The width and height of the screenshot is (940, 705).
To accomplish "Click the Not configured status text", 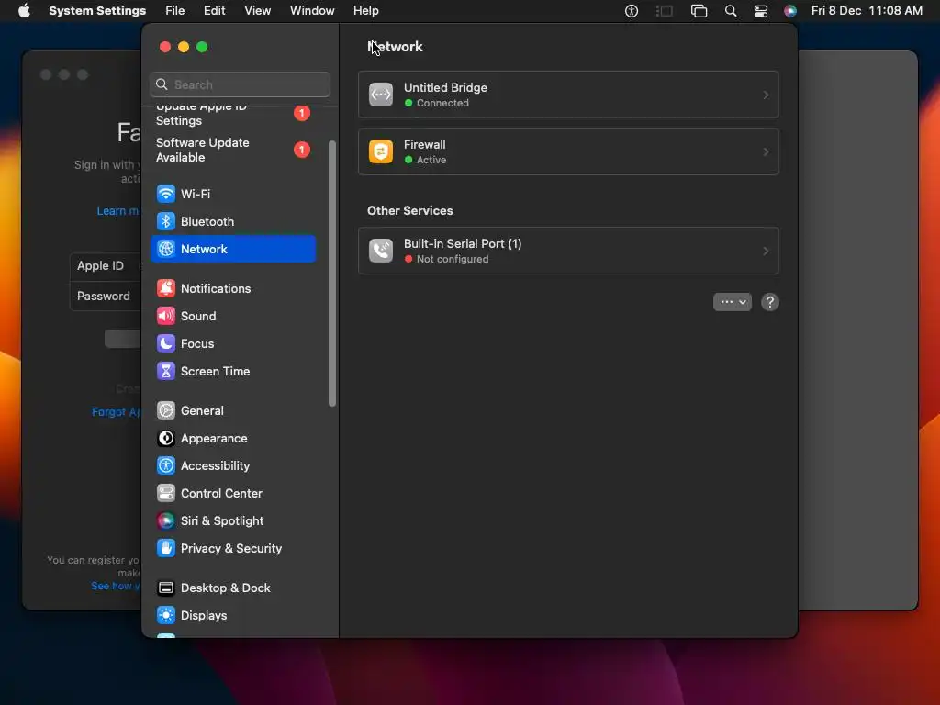I will 453,259.
